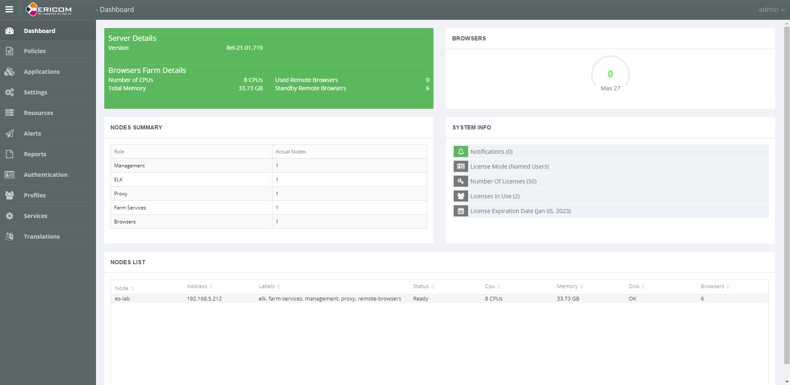This screenshot has width=790, height=385.
Task: Open the Authentication menu item
Action: click(45, 175)
